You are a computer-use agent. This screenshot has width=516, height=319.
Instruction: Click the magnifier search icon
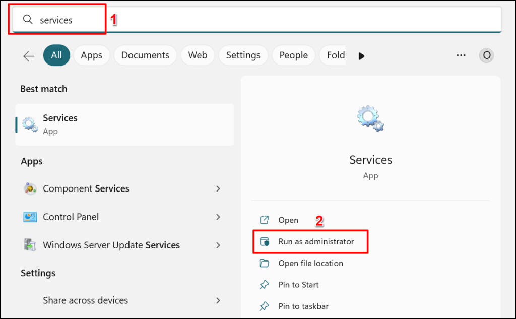pos(28,20)
